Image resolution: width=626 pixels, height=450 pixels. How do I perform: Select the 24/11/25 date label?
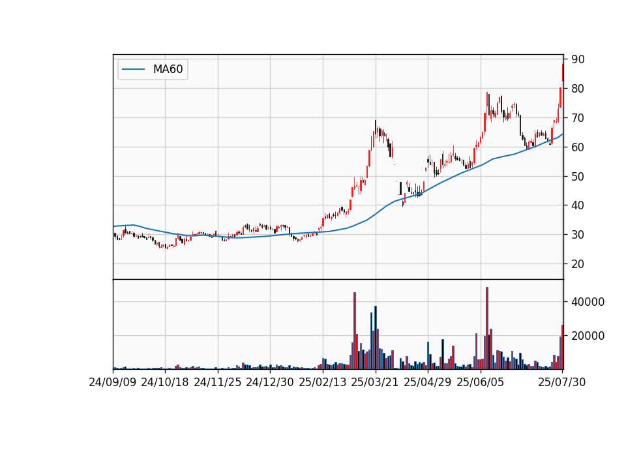click(x=218, y=382)
